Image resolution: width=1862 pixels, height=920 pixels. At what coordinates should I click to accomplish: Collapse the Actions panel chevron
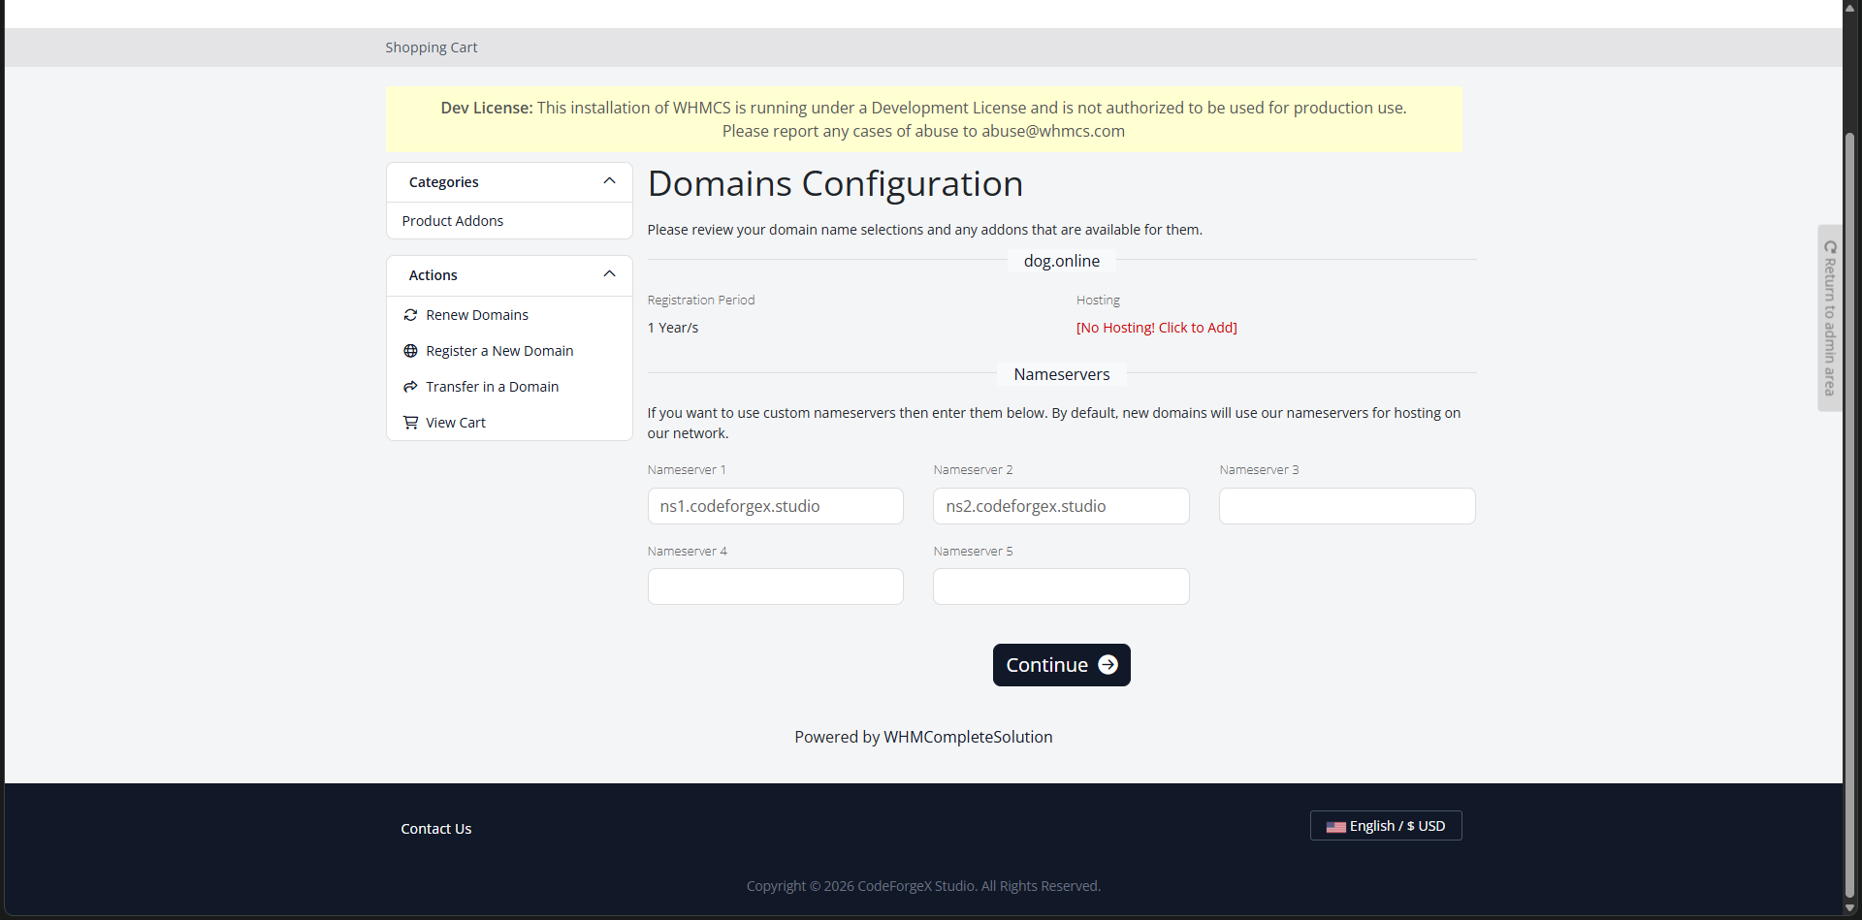pyautogui.click(x=609, y=274)
